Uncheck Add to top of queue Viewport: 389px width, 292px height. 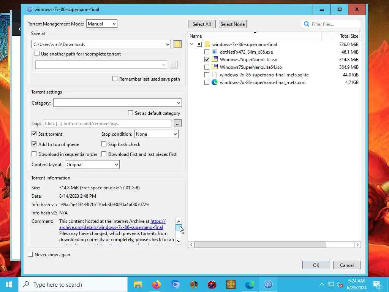click(x=34, y=144)
